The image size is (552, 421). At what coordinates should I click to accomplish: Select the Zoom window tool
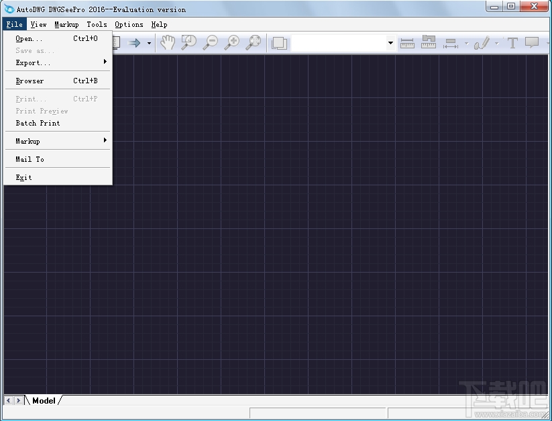(x=188, y=42)
